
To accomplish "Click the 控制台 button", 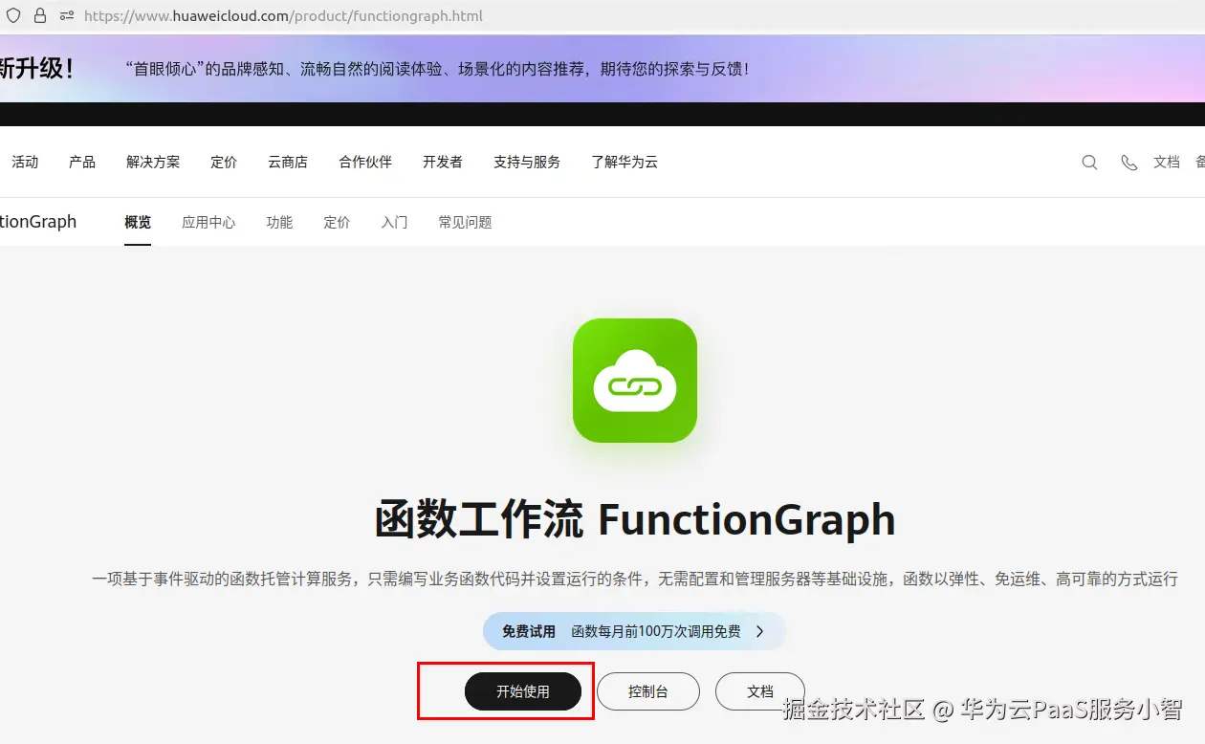I will tap(648, 691).
